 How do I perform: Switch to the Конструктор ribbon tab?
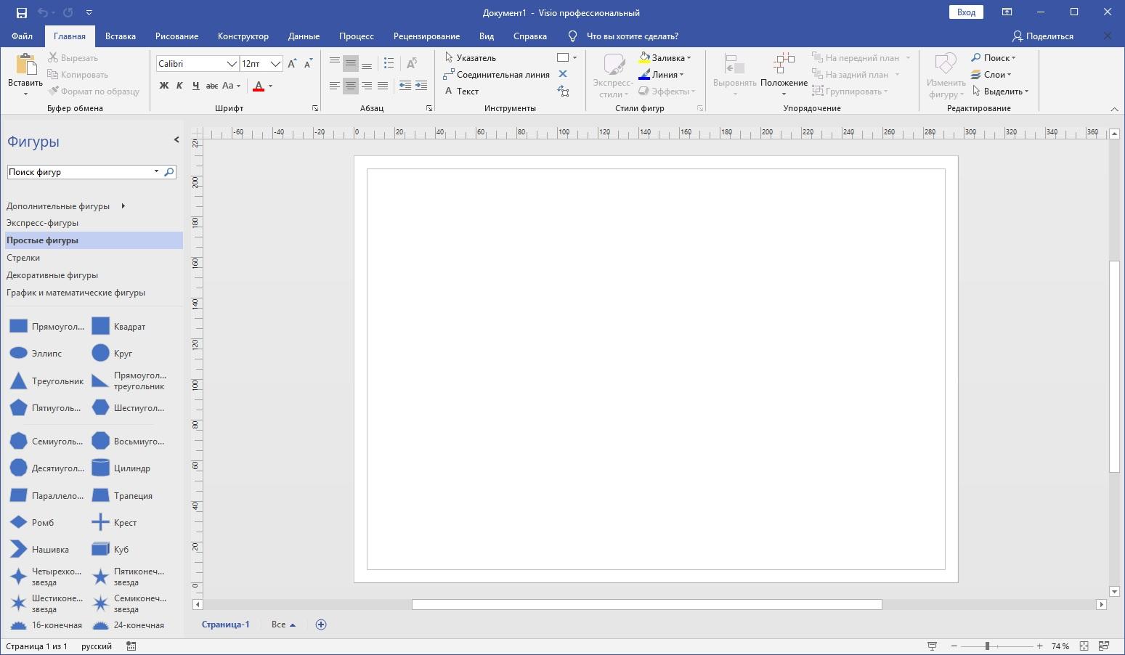243,36
